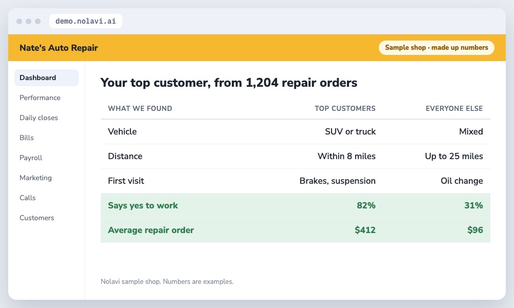The height and width of the screenshot is (308, 514).
Task: Select the Average repair order label
Action: 151,230
